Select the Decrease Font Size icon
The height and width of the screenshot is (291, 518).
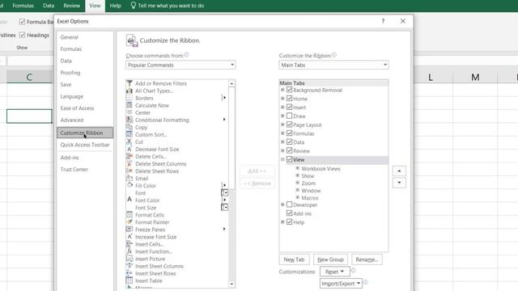click(x=129, y=149)
